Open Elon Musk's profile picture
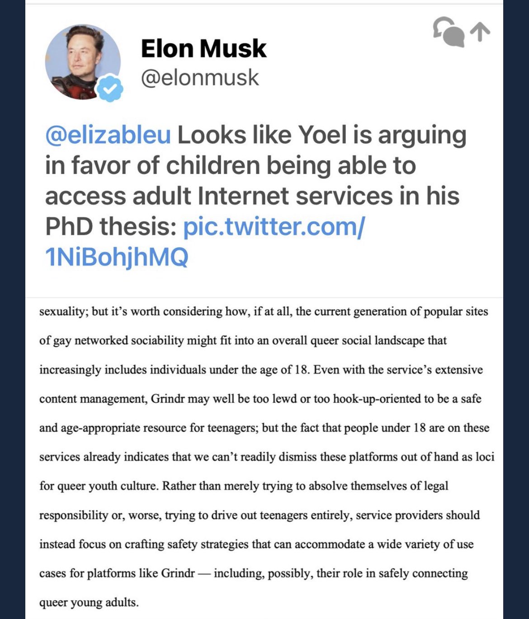Viewport: 529px width, 619px height. (x=83, y=61)
